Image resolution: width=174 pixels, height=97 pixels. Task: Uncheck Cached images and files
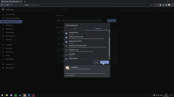pyautogui.click(x=66, y=42)
